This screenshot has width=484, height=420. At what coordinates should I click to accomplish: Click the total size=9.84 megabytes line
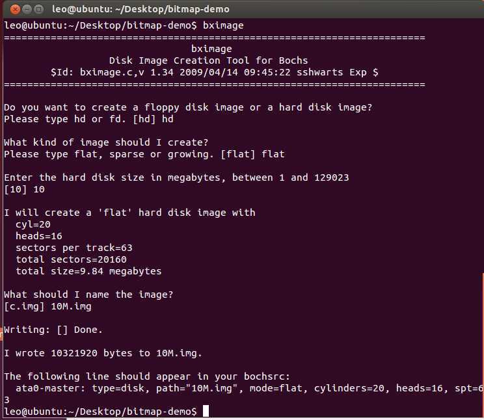[x=88, y=271]
